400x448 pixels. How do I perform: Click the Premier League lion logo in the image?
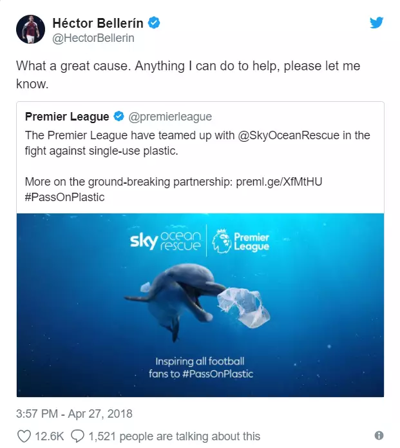[x=222, y=242]
